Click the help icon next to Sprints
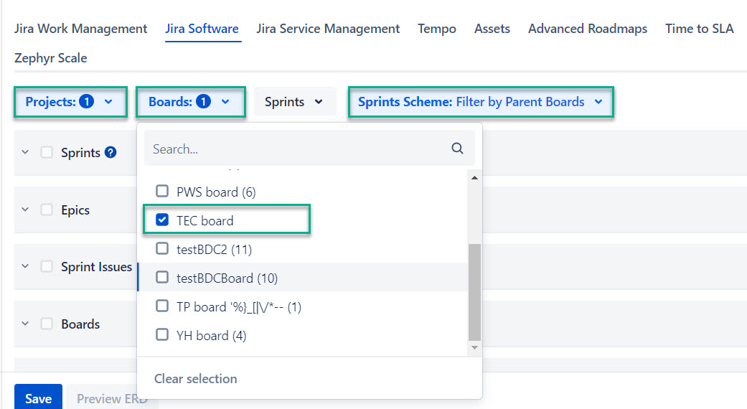The height and width of the screenshot is (409, 747). 111,152
